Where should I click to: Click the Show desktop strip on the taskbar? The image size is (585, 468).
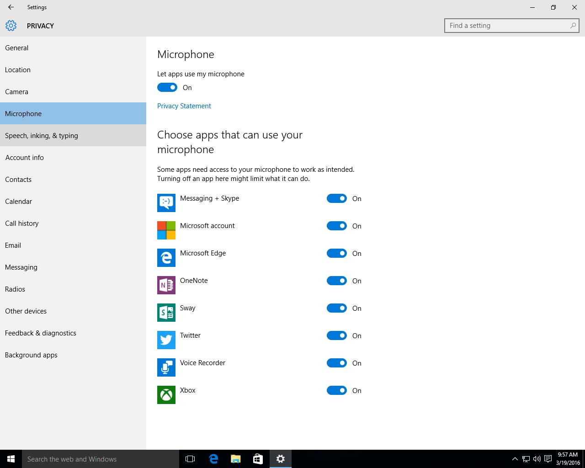pyautogui.click(x=584, y=459)
